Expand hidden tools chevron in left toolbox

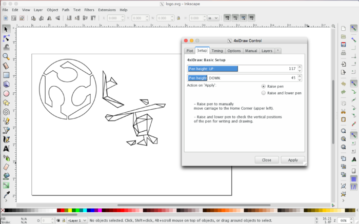pos(6,200)
